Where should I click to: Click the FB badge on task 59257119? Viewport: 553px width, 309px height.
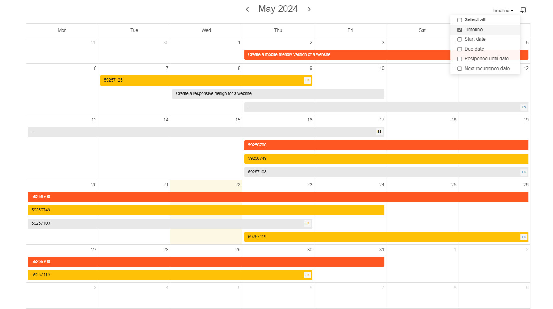pos(524,237)
